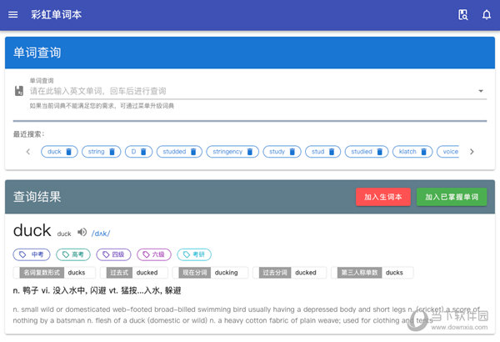Click the 查询结果 panel header
This screenshot has height=342, width=500.
[250, 197]
